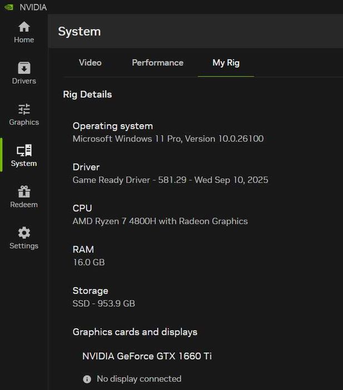Click the Driver label
The height and width of the screenshot is (390, 343).
[x=86, y=167]
